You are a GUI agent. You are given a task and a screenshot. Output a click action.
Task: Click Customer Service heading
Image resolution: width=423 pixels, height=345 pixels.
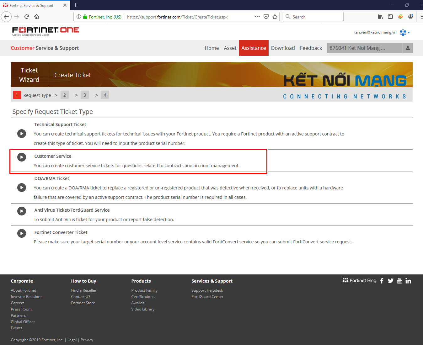[x=53, y=156]
